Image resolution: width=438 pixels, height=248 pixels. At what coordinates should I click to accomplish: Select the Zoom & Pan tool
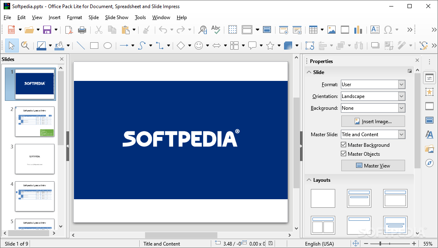coord(25,46)
